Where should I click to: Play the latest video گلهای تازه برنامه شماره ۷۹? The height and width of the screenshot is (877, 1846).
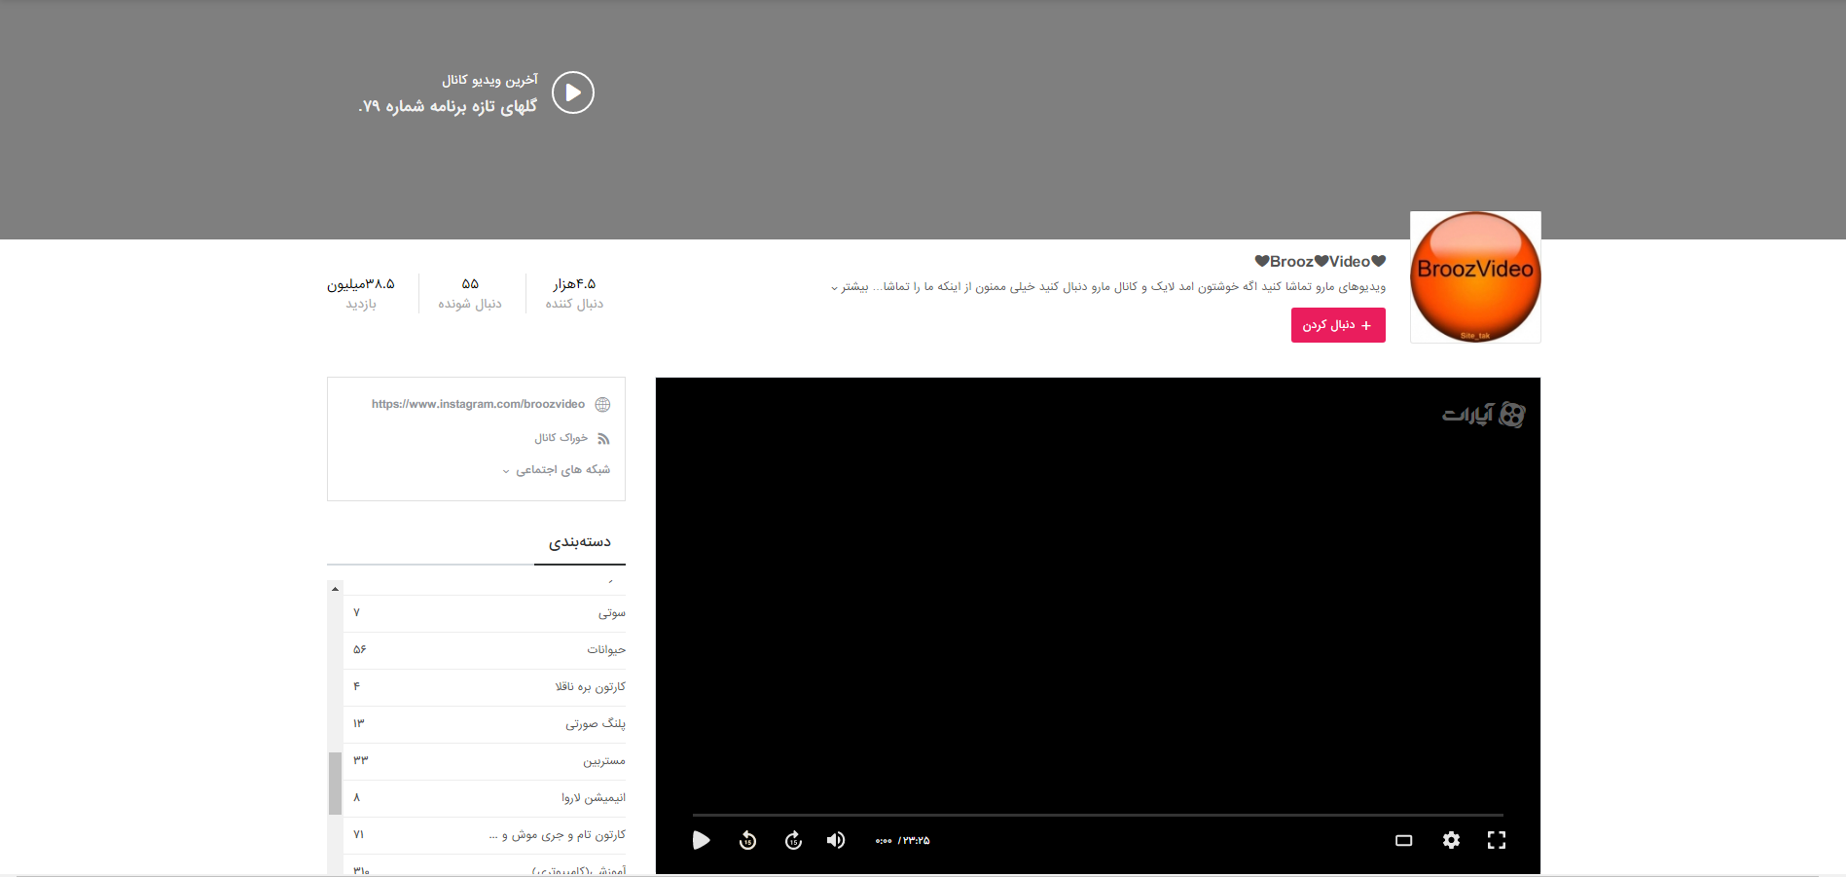(x=572, y=91)
